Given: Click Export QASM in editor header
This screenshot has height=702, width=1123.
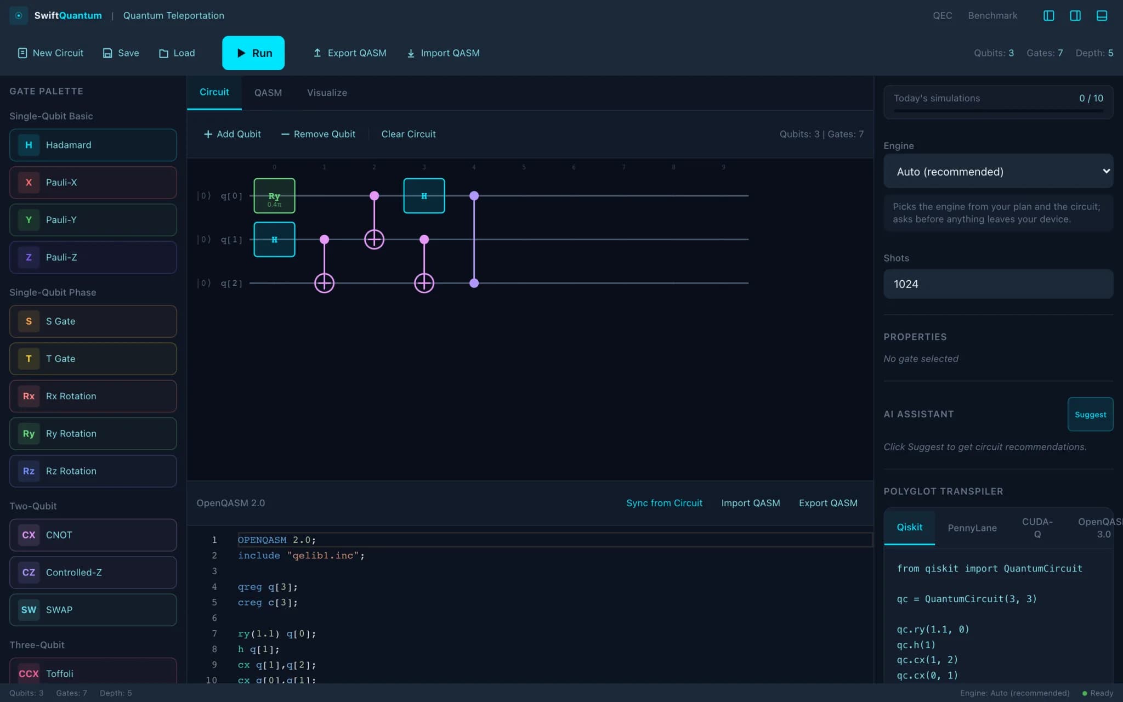Looking at the screenshot, I should point(828,503).
